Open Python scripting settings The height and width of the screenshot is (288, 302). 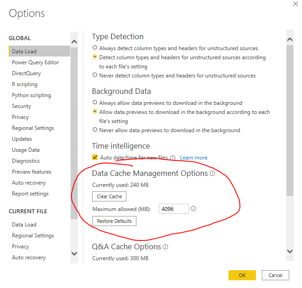(x=31, y=95)
